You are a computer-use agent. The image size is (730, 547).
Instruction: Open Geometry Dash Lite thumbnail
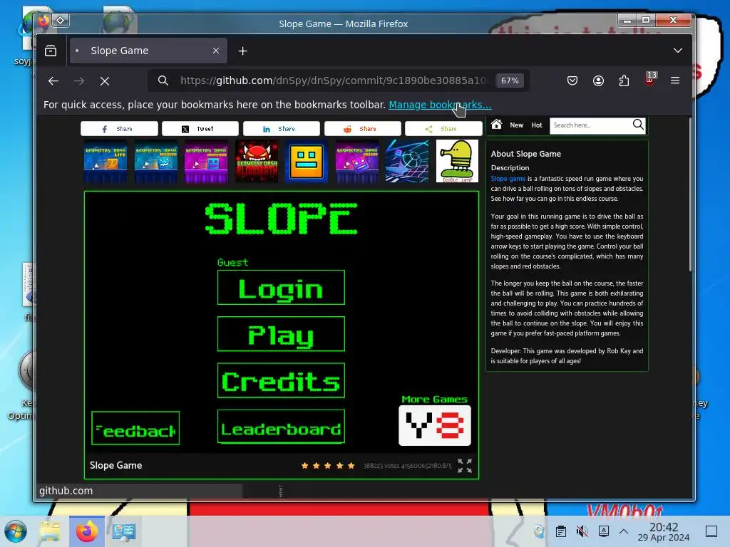coord(106,162)
